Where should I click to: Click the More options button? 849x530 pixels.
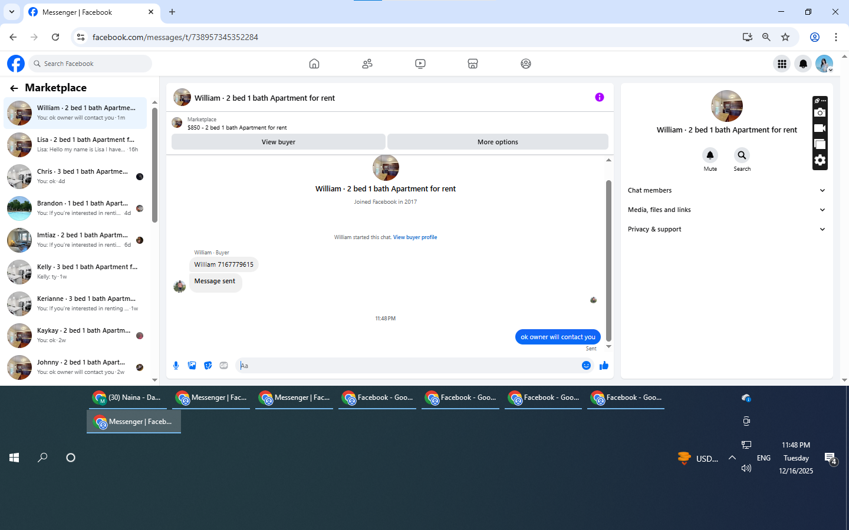[x=498, y=142]
